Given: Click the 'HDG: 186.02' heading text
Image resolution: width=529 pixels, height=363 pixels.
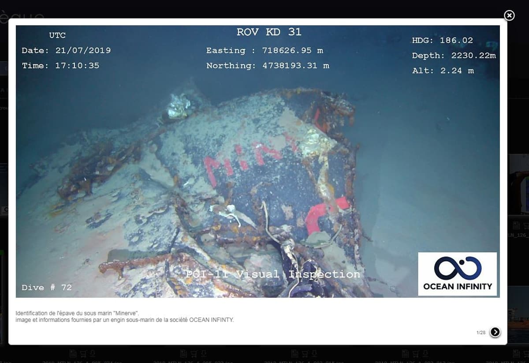Looking at the screenshot, I should click(443, 40).
